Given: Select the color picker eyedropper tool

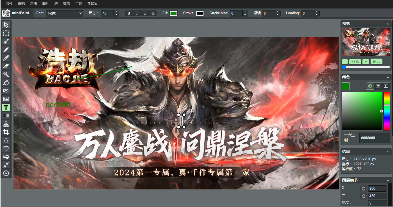Looking at the screenshot, I should [6, 58].
